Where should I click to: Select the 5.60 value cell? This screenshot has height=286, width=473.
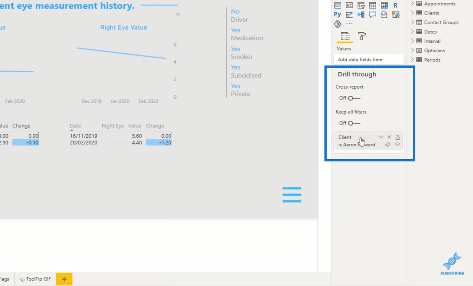pyautogui.click(x=137, y=136)
